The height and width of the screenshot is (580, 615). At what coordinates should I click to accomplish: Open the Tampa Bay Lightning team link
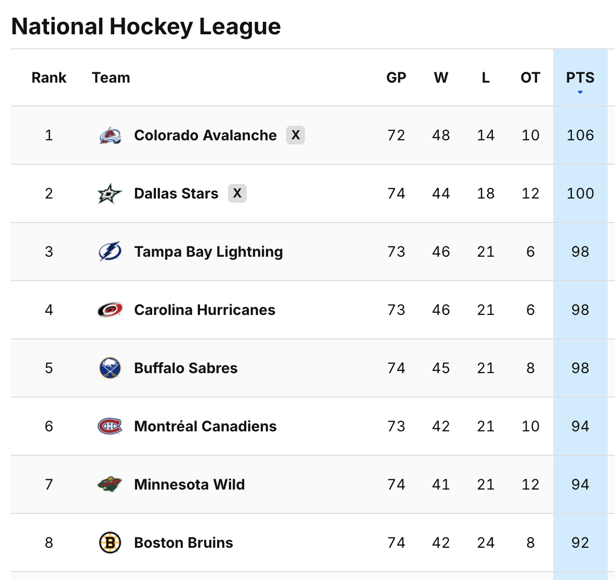pos(208,252)
